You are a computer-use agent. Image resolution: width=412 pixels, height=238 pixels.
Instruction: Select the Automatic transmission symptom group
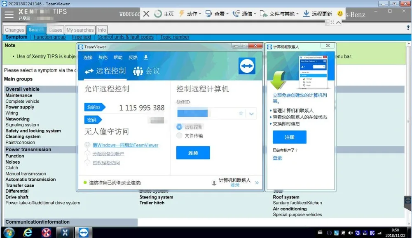coord(30,180)
